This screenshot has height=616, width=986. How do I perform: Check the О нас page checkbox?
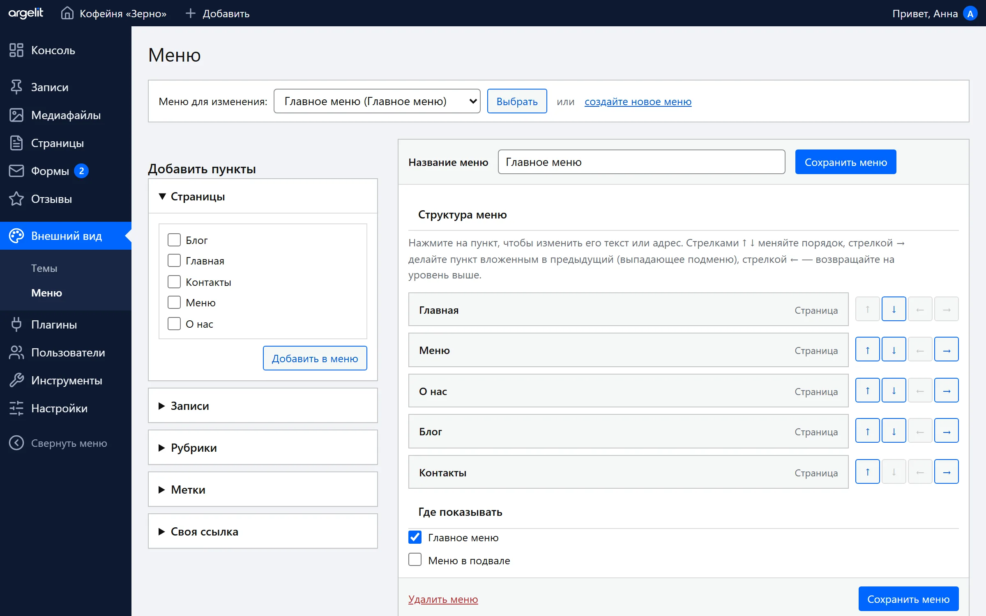coord(174,324)
